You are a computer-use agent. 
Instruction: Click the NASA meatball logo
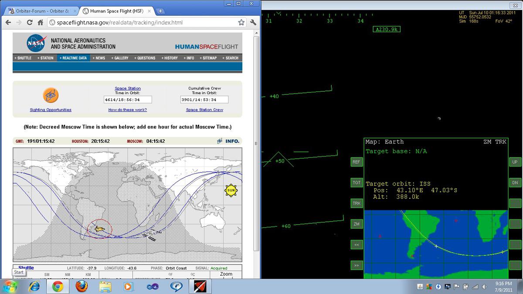click(x=36, y=43)
